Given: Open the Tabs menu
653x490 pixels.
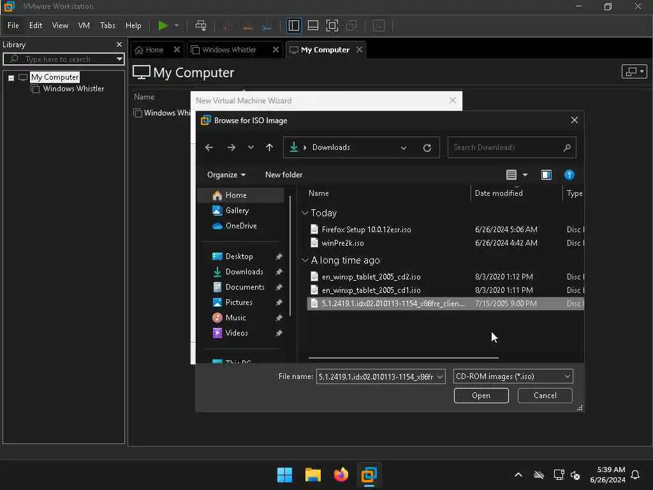Looking at the screenshot, I should click(107, 26).
